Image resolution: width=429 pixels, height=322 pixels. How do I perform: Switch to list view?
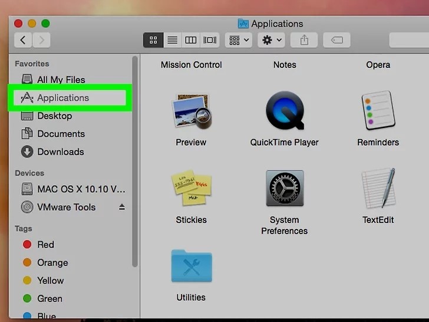pos(172,40)
